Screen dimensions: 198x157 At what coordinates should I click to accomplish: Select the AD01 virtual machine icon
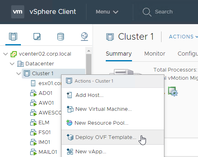(x=34, y=93)
